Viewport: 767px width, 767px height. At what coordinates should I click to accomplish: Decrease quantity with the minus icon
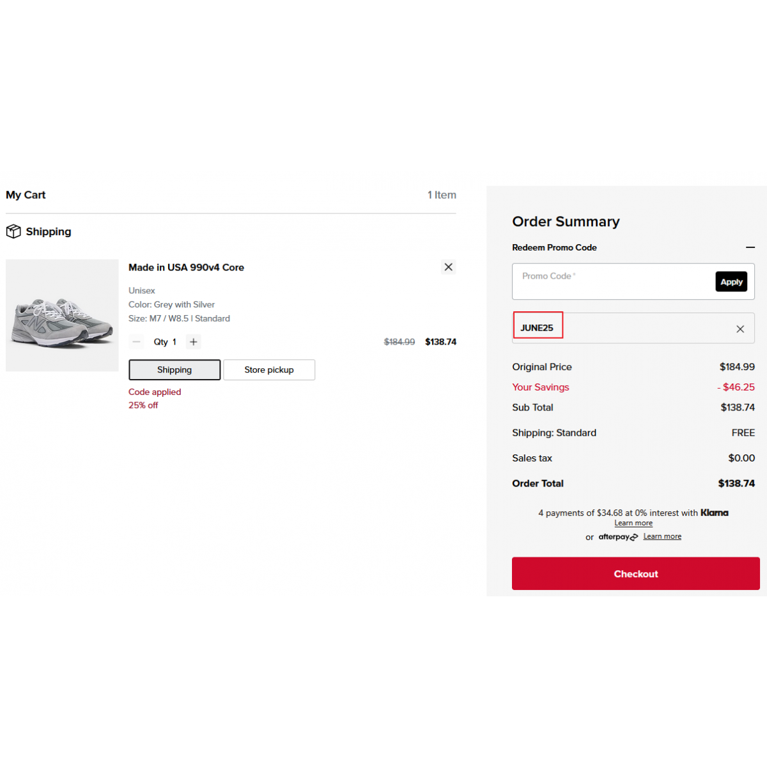point(136,342)
